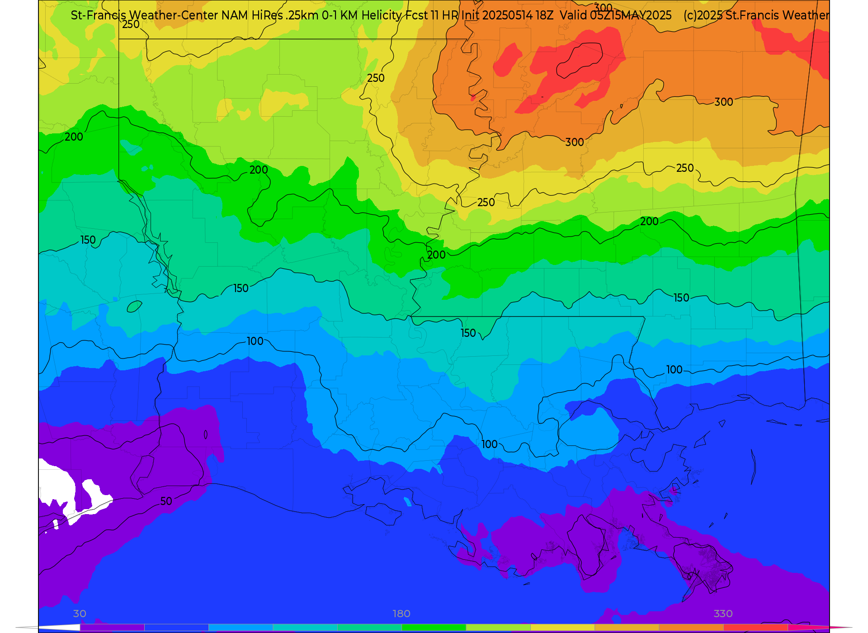Click 'St-Francis Weather-Center' in the title
868x633 pixels.
[x=144, y=15]
